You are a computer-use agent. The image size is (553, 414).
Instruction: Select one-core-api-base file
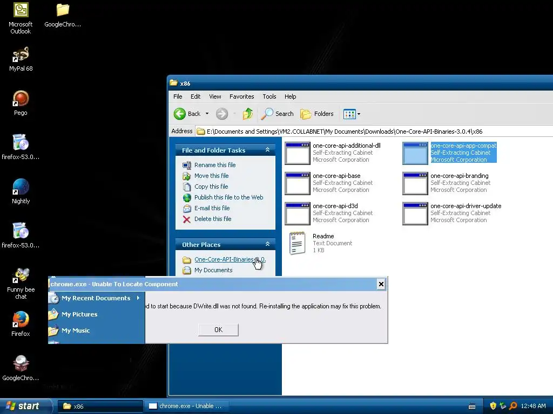[x=329, y=183]
